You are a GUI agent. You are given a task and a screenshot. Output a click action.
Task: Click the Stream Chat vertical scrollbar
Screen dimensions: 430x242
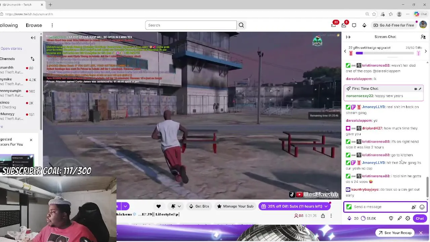coord(428,187)
